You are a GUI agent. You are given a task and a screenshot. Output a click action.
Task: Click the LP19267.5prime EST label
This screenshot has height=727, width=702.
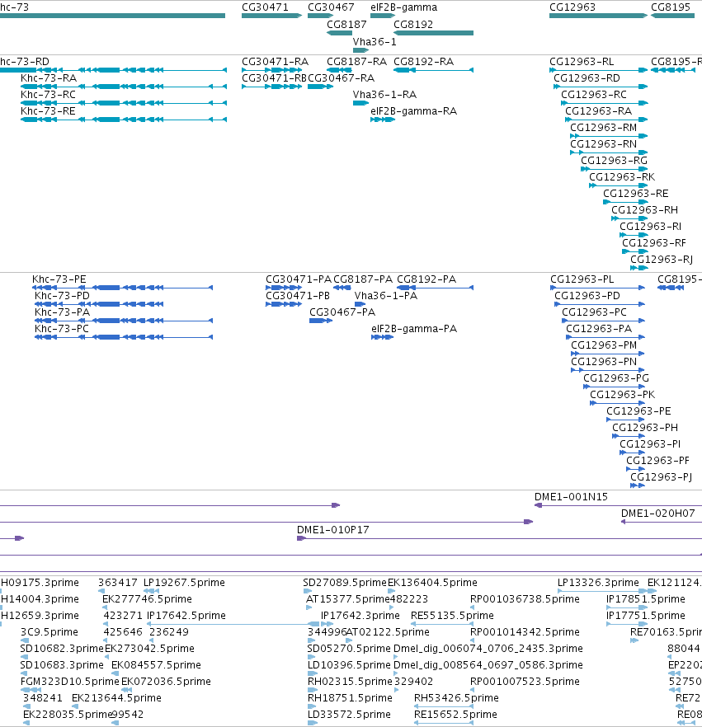pyautogui.click(x=184, y=583)
